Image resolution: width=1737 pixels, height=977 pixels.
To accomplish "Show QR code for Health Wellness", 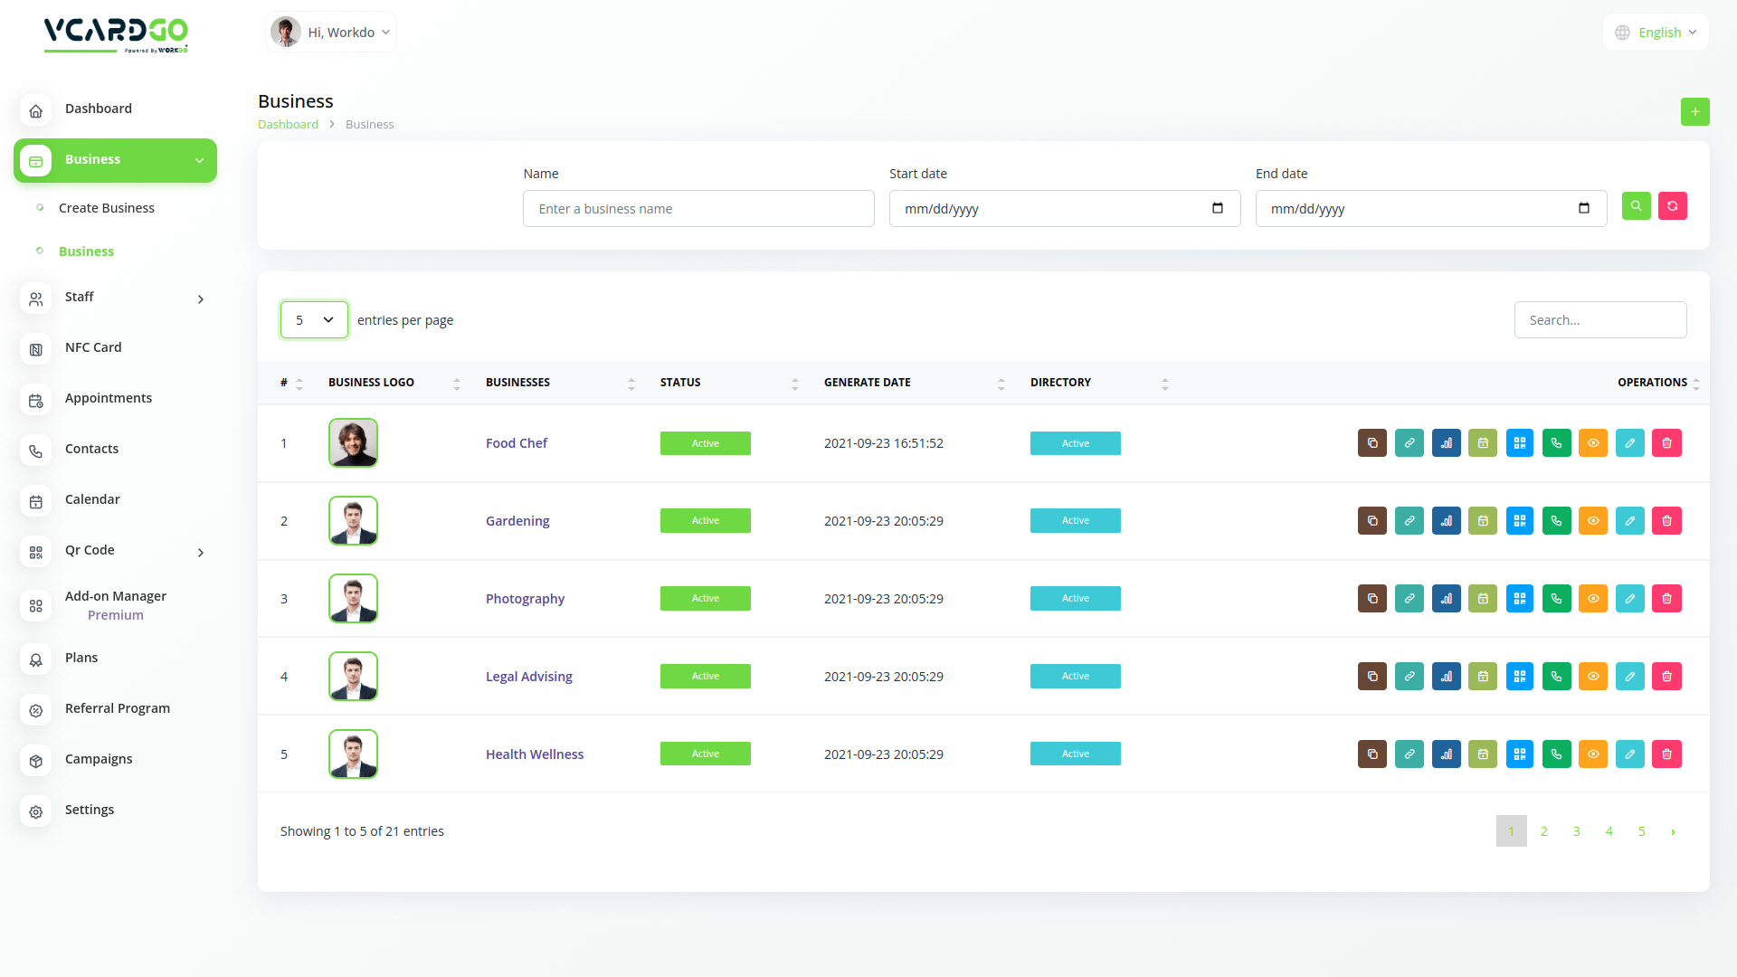I will coord(1520,754).
